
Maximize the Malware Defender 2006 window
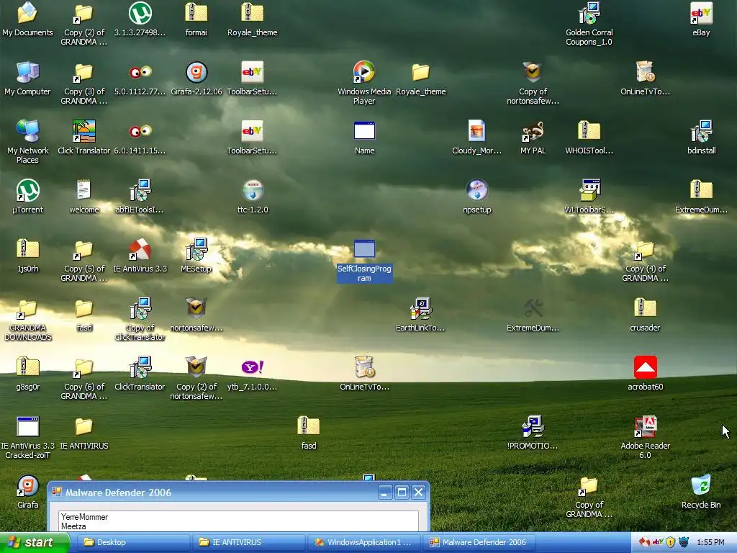pos(402,493)
